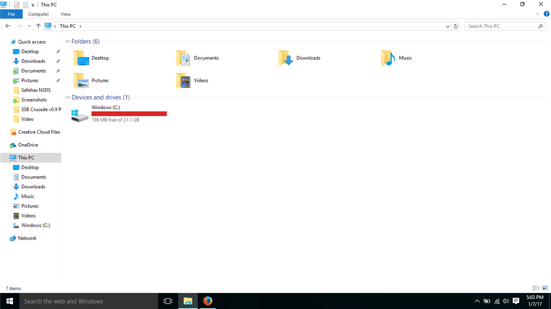Launch Firefox from the taskbar
The height and width of the screenshot is (309, 551).
point(208,301)
